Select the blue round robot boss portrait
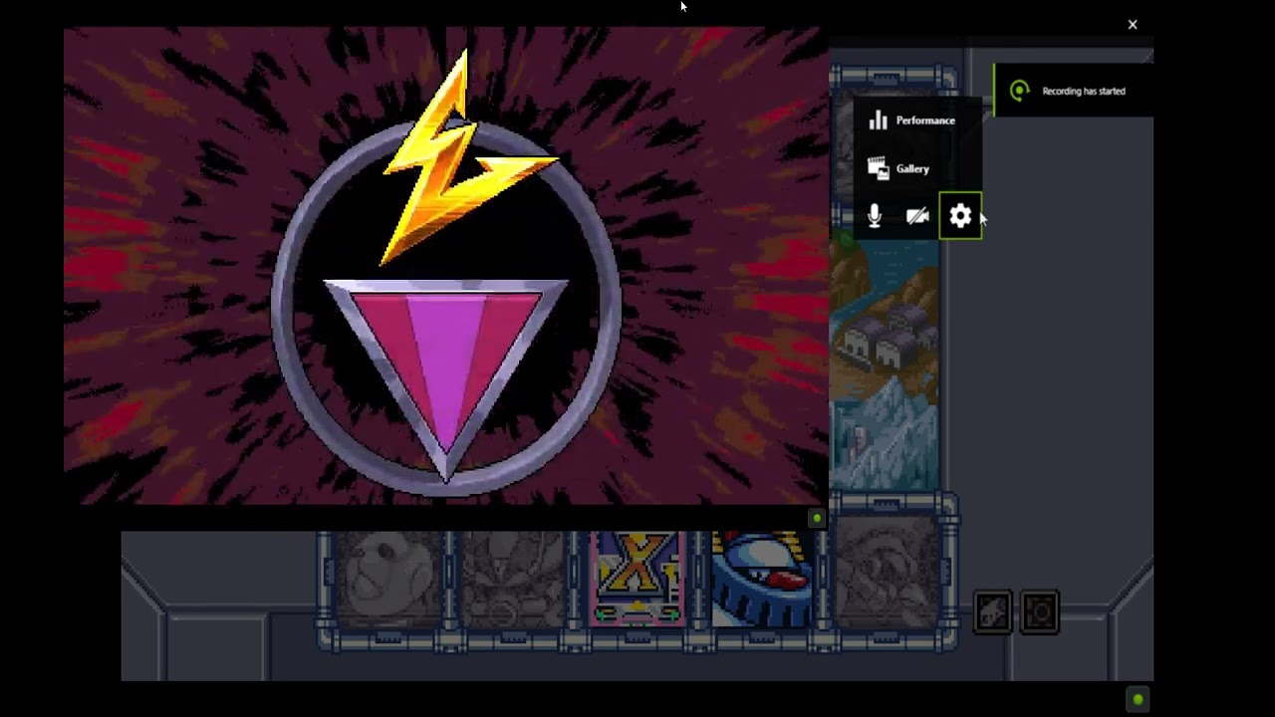Viewport: 1275px width, 717px height. click(762, 580)
